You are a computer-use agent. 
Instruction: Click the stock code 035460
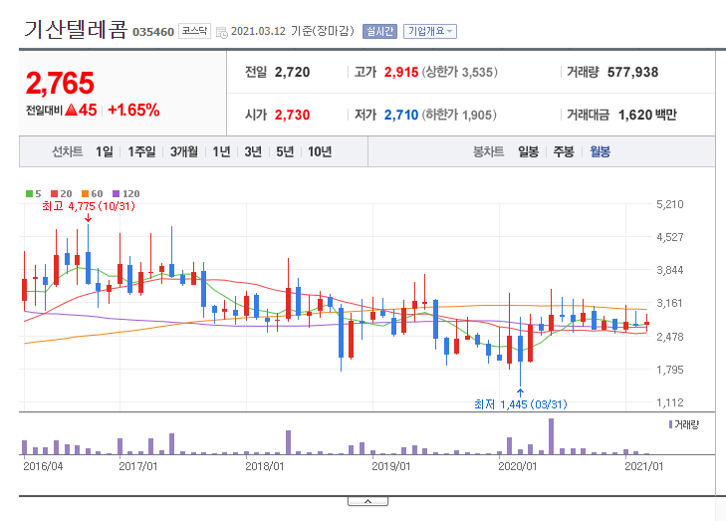tap(153, 32)
